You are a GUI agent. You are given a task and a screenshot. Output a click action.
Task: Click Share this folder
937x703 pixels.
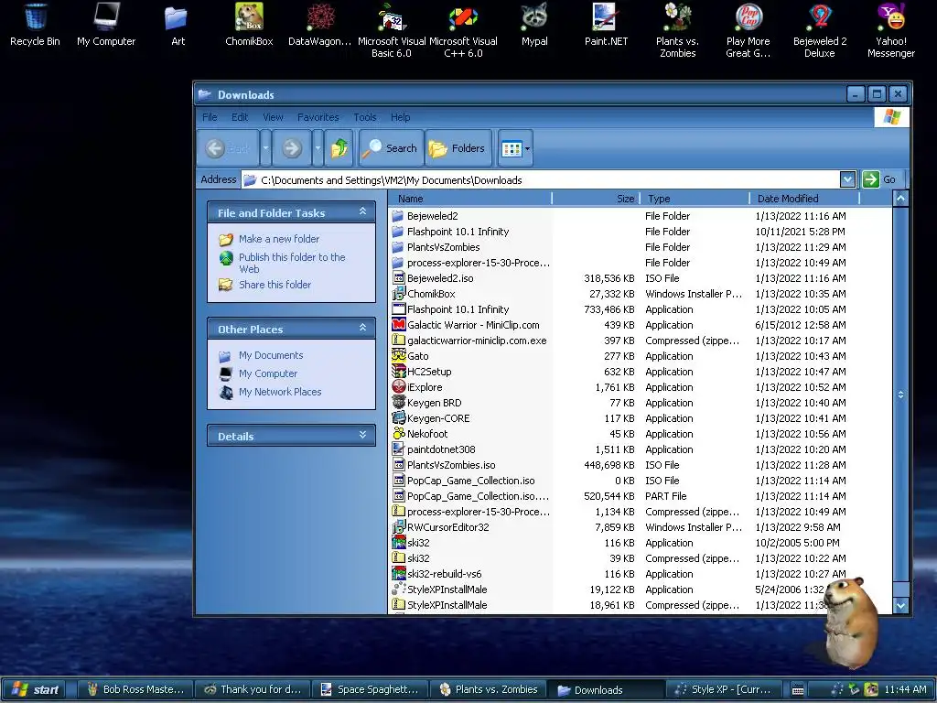pyautogui.click(x=275, y=286)
